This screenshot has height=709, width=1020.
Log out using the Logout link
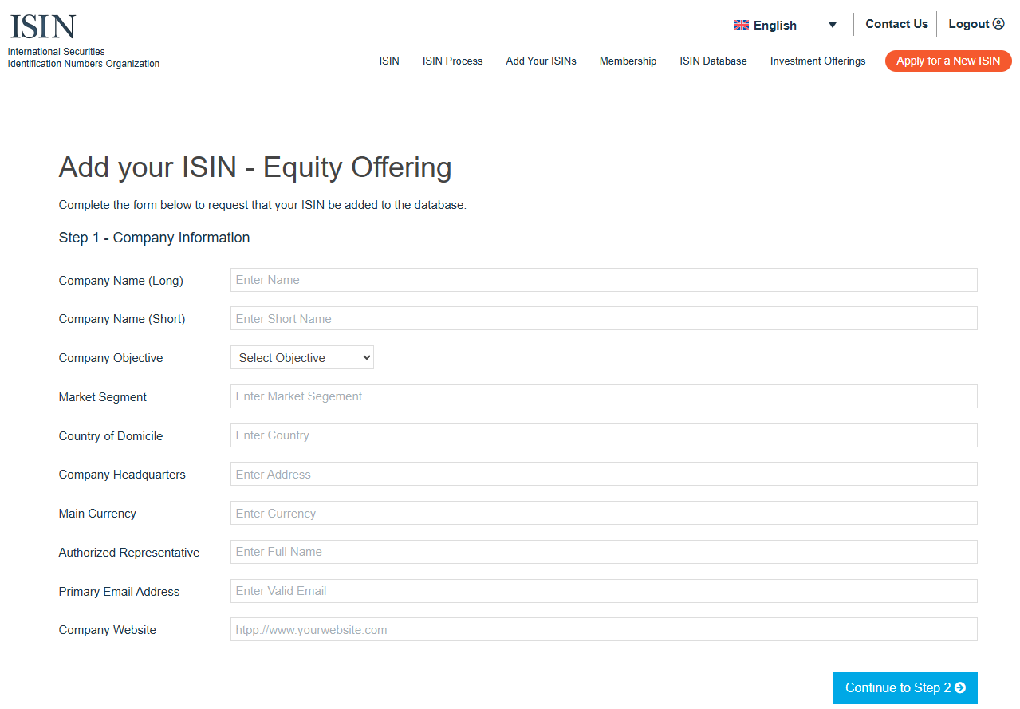coord(976,24)
